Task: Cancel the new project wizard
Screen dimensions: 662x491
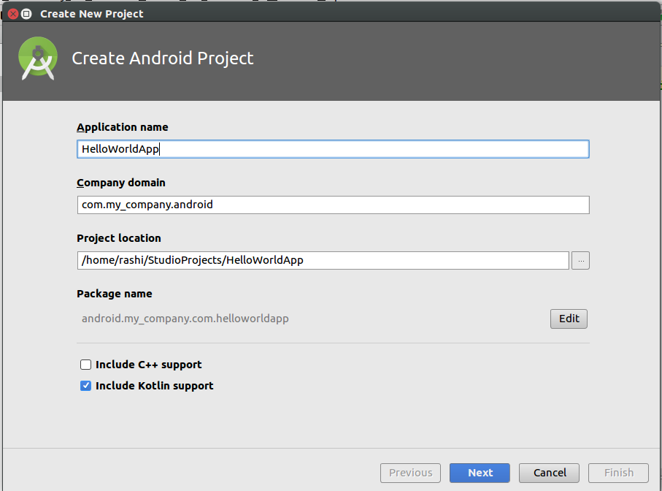Action: 550,473
